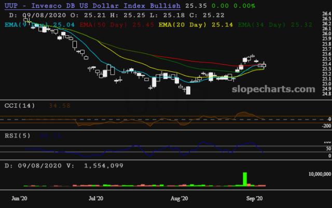
Task: Select the Aug '20 date axis label
Action: (179, 198)
